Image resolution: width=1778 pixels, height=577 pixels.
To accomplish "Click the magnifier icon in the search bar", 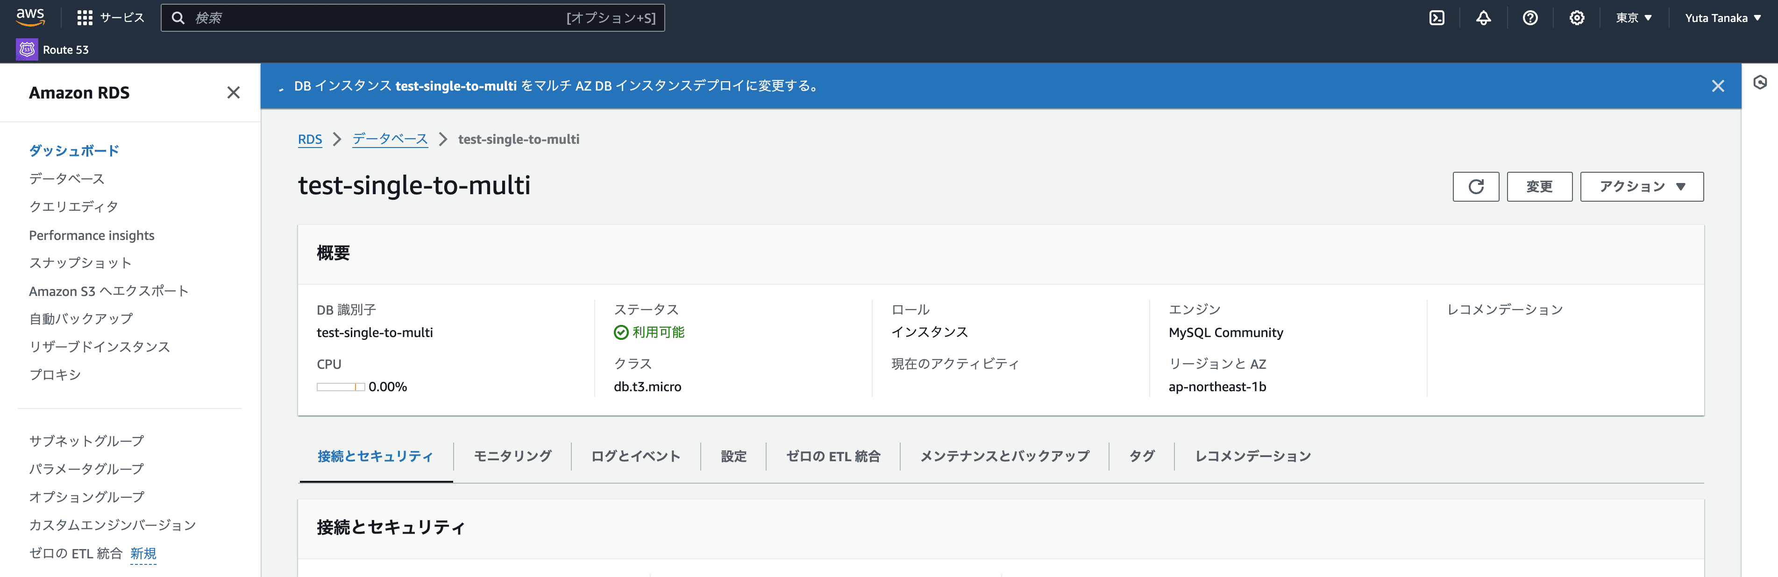I will pyautogui.click(x=178, y=18).
